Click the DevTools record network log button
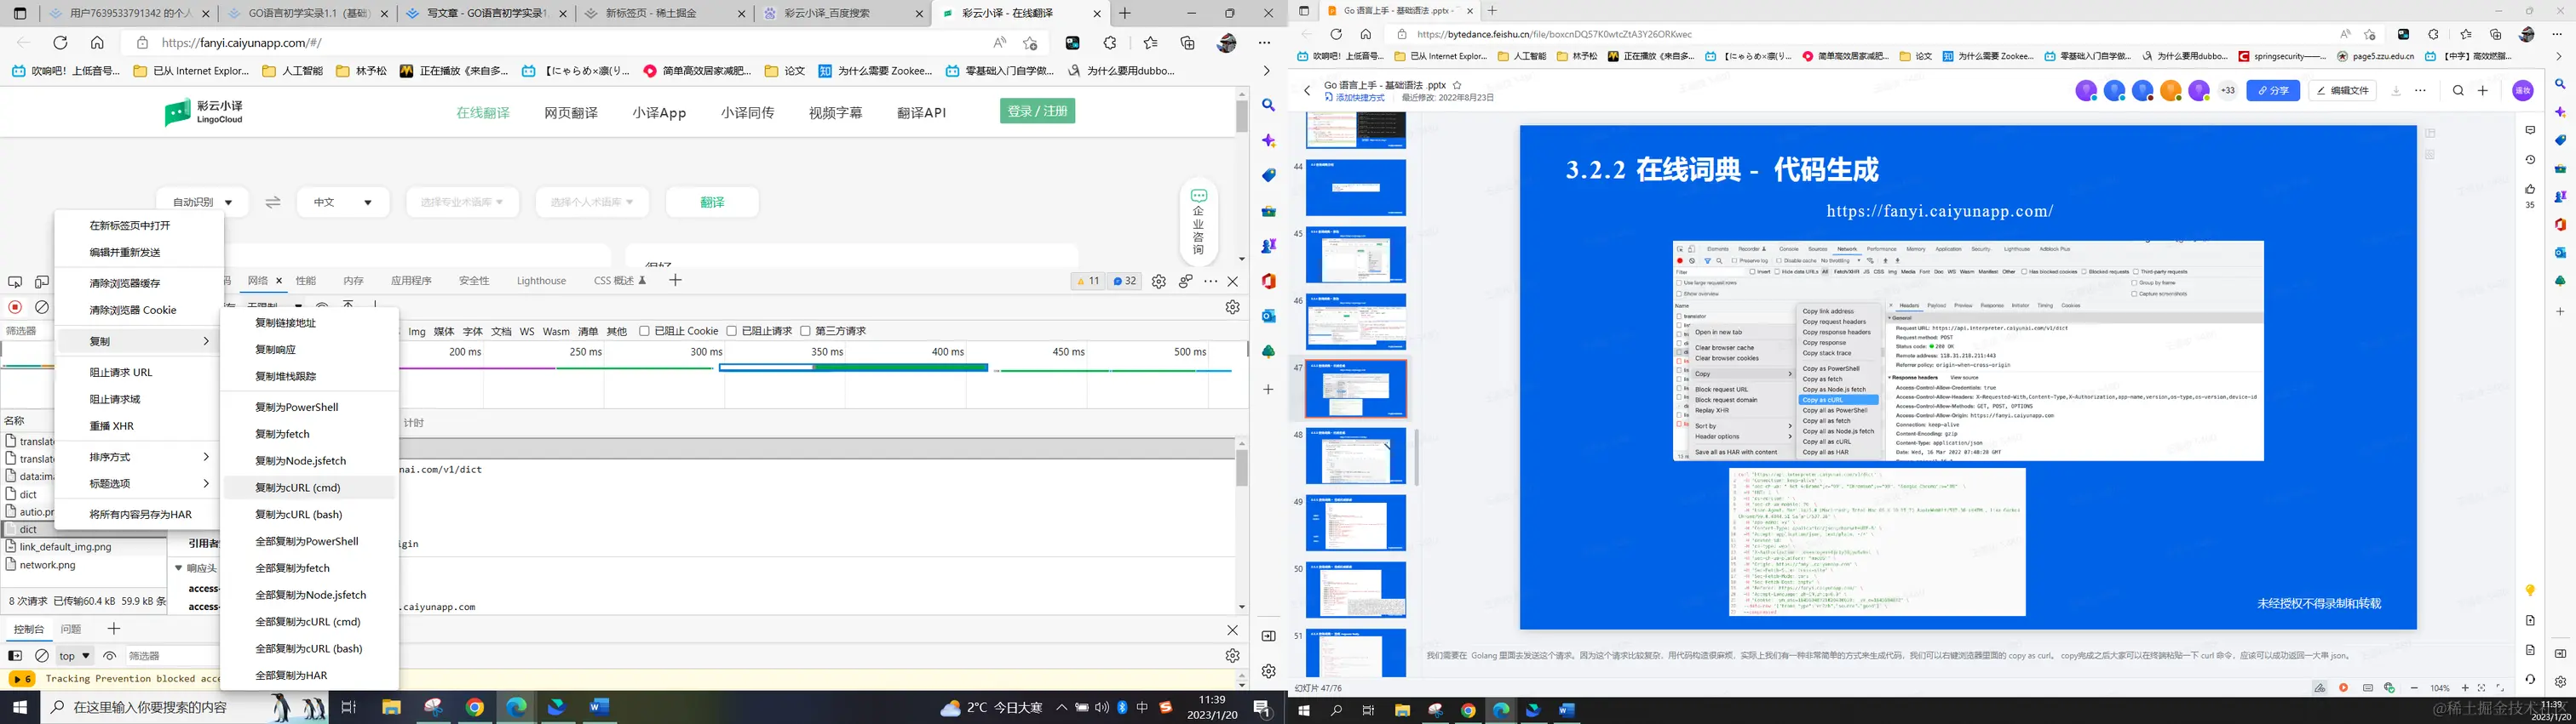Image resolution: width=2576 pixels, height=724 pixels. click(x=15, y=306)
